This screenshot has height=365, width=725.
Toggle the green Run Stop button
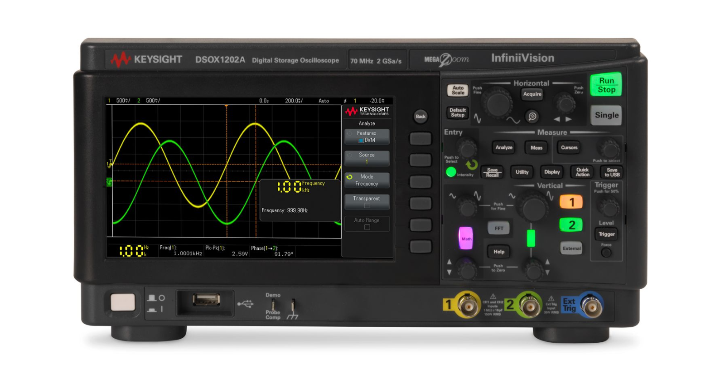pyautogui.click(x=606, y=85)
